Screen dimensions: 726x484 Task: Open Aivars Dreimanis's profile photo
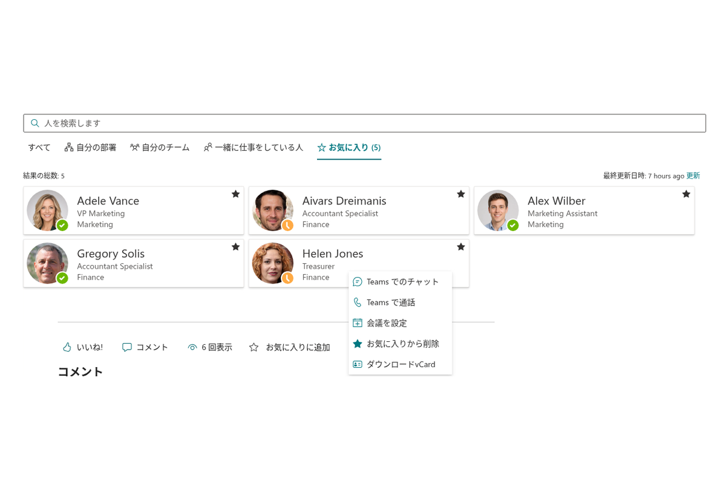pos(273,211)
